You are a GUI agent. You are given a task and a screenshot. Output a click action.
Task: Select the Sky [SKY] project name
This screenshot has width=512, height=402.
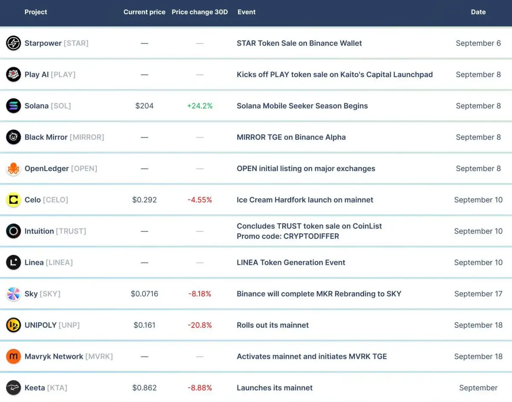42,294
